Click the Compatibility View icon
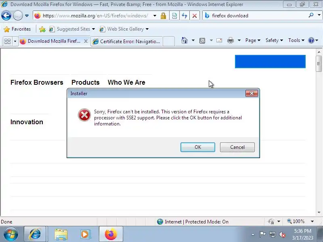Image resolution: width=323 pixels, height=242 pixels. click(x=174, y=16)
